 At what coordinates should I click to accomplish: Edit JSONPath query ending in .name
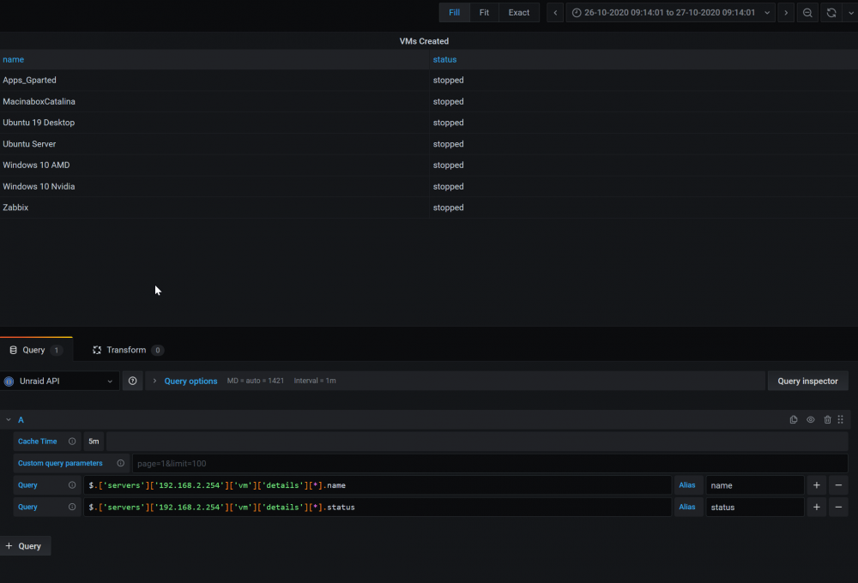(377, 485)
